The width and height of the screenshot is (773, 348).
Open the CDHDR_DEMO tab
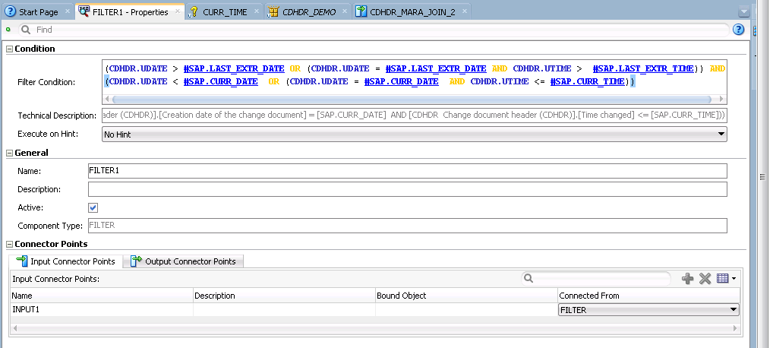308,12
